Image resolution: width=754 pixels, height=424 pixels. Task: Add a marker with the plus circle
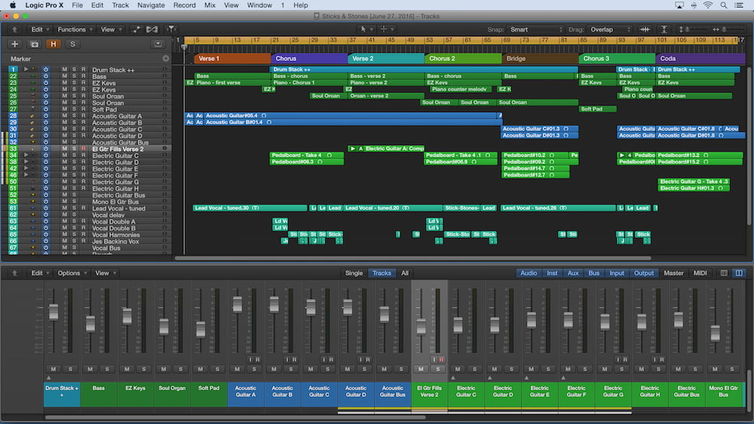click(166, 59)
